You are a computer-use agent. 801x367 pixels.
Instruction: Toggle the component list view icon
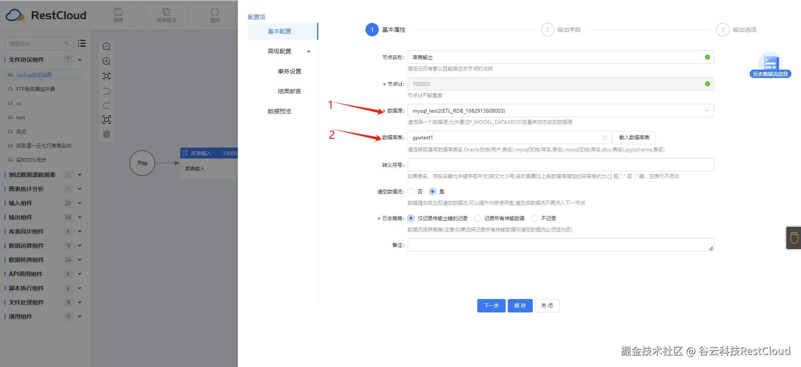click(82, 43)
